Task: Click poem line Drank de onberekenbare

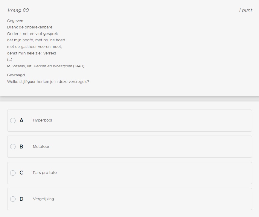Action: click(x=30, y=27)
